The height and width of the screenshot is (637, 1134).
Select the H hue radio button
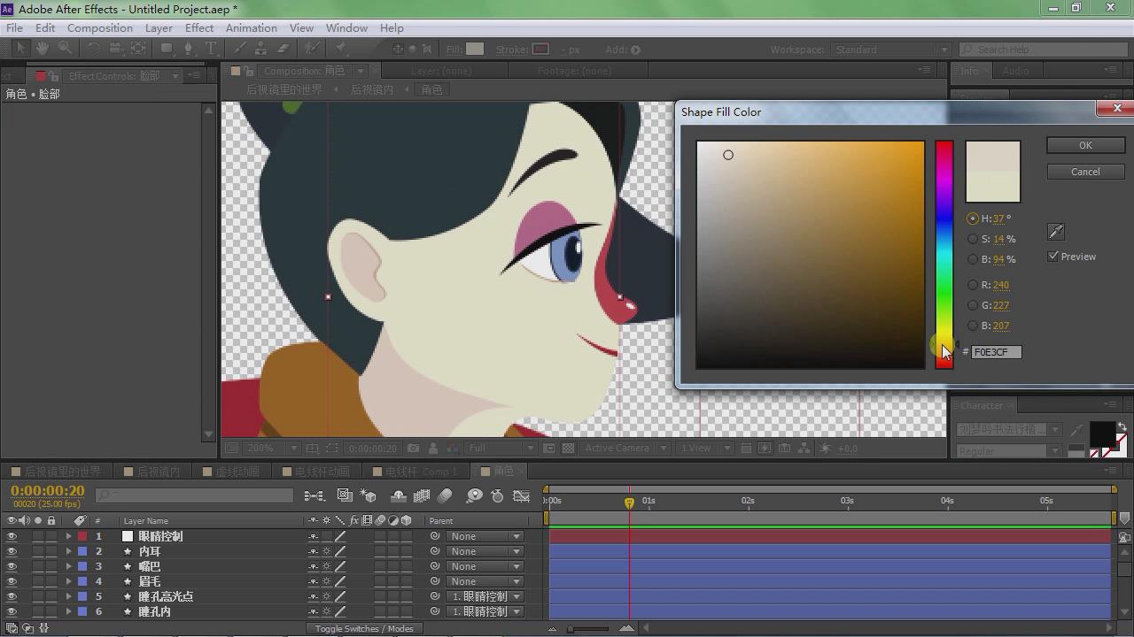[973, 219]
